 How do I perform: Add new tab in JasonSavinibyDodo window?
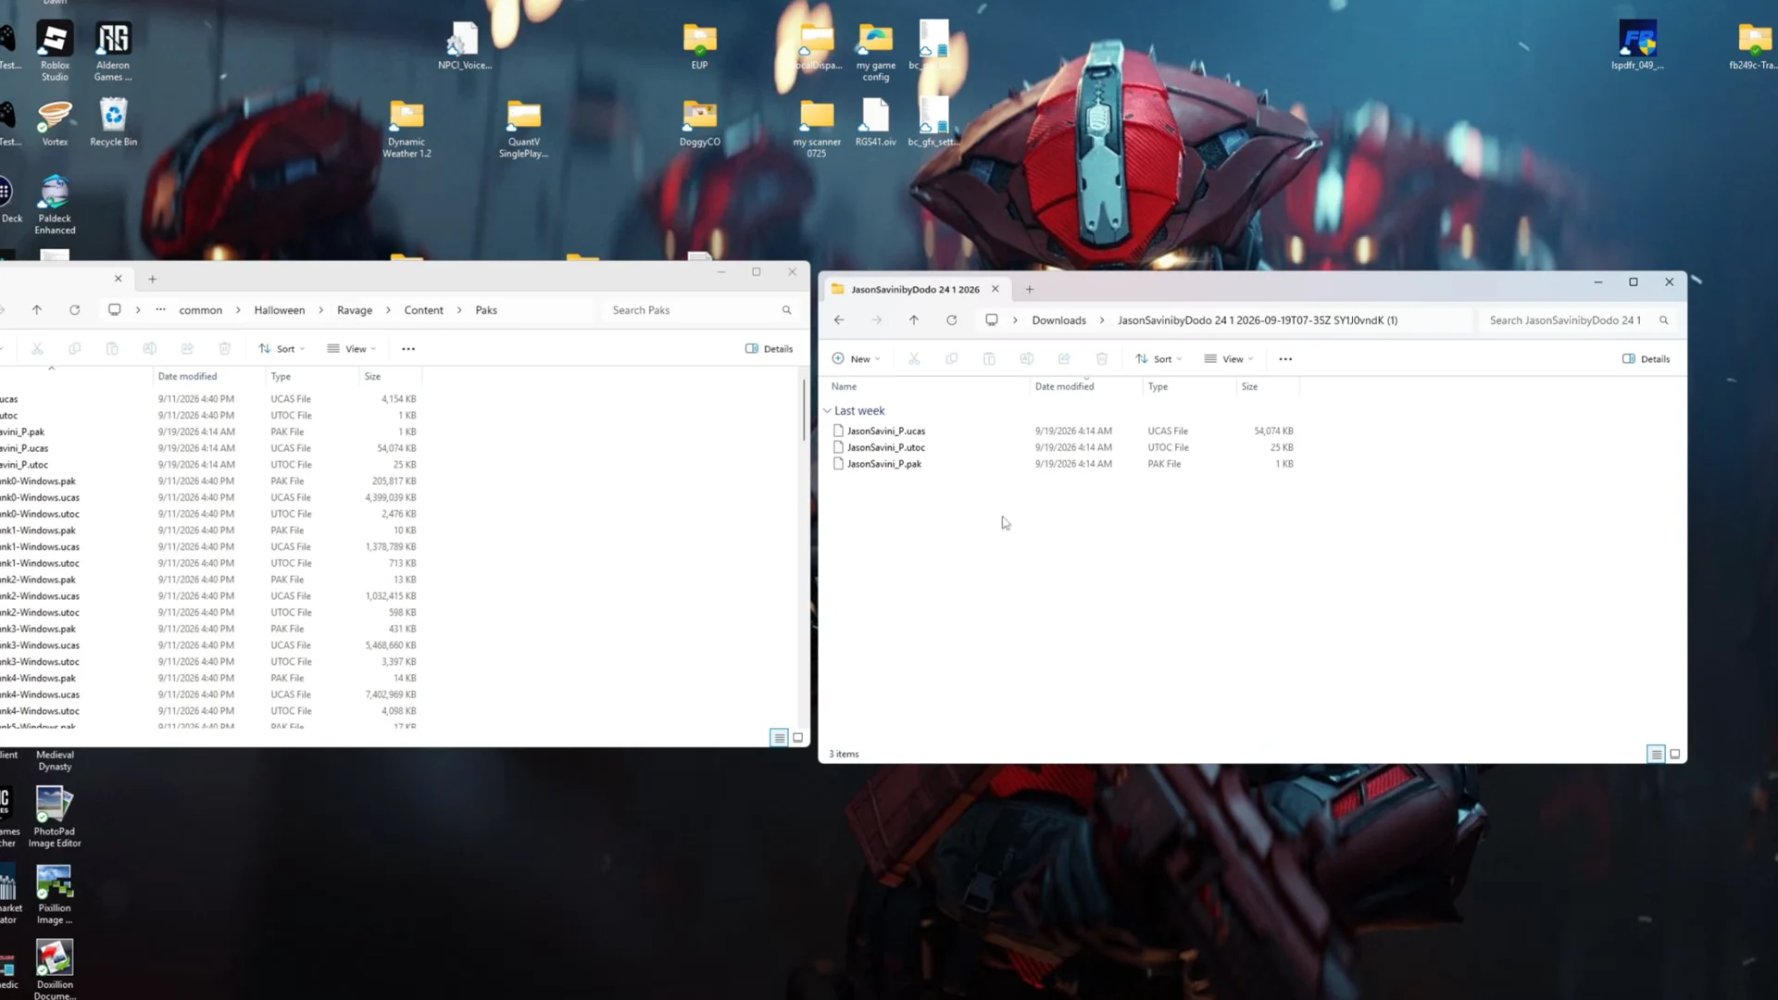1029,290
